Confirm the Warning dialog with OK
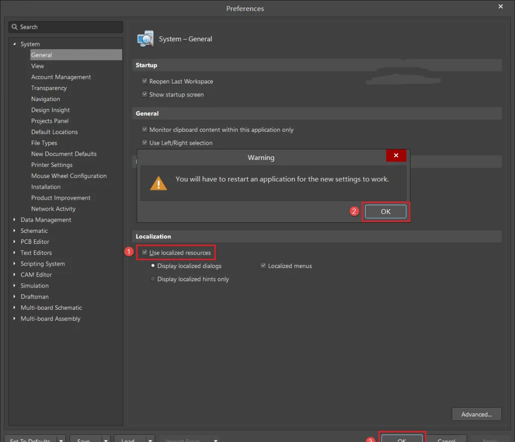This screenshot has height=442, width=515. coord(386,212)
